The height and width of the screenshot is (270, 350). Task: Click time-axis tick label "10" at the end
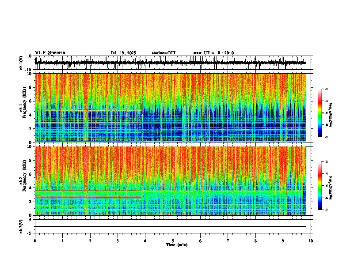[x=311, y=241]
